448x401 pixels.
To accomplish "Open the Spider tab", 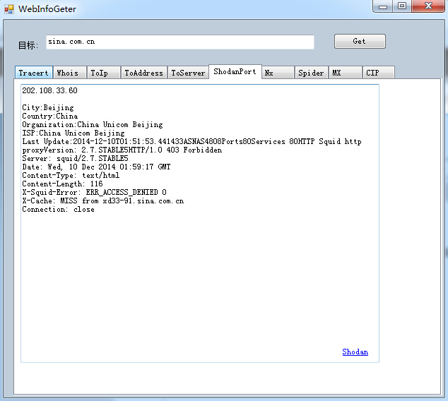I will click(x=311, y=73).
